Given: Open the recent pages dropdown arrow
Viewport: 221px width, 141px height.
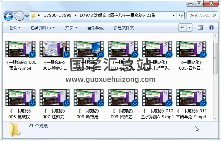Looking at the screenshot, I should point(27,16).
